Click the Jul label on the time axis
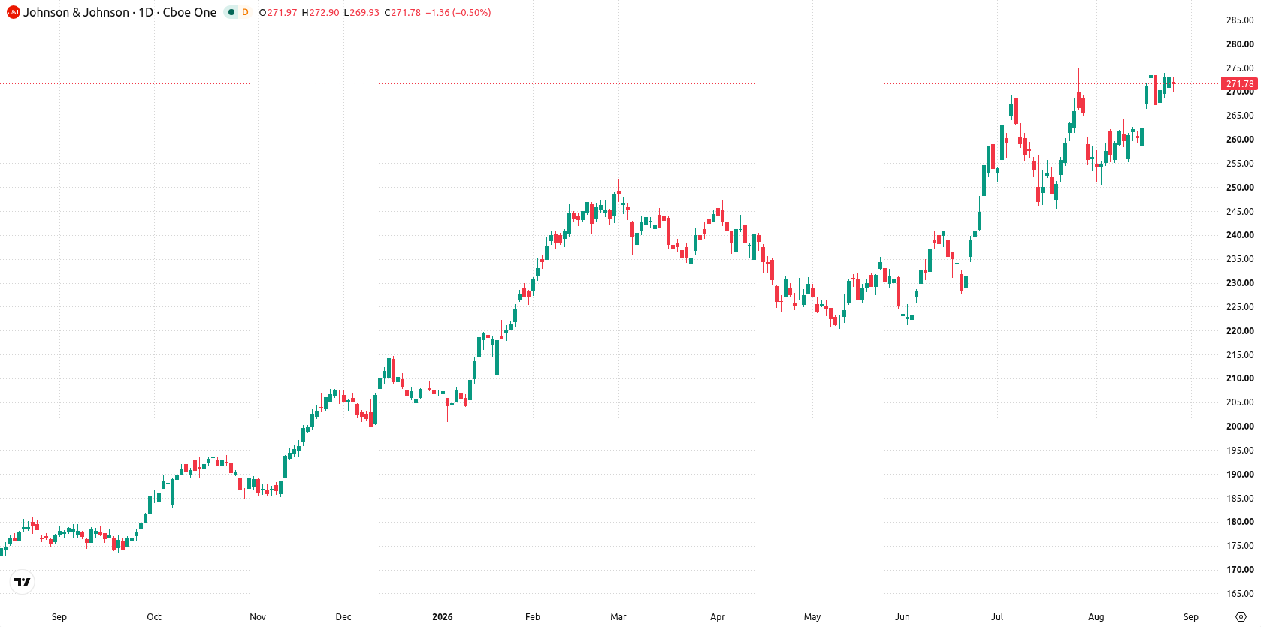The height and width of the screenshot is (627, 1261). click(x=997, y=617)
